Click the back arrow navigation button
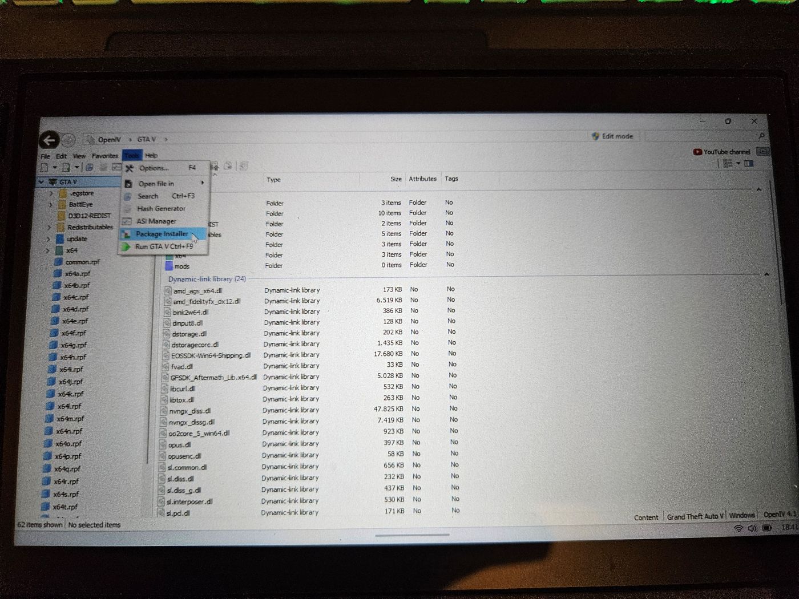This screenshot has height=599, width=799. click(50, 140)
